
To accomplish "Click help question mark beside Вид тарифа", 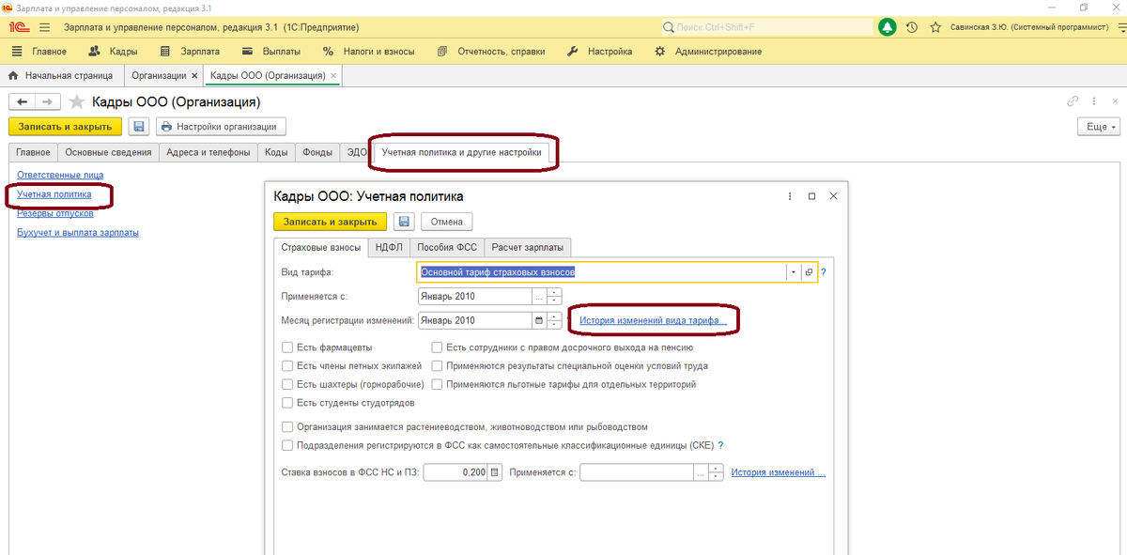I will pyautogui.click(x=824, y=272).
